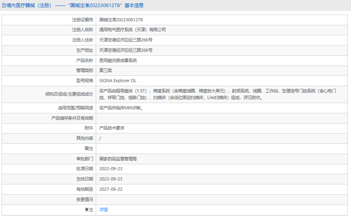The image size is (351, 216).
Task: Click the 生产地址 address value
Action: [x=126, y=50]
